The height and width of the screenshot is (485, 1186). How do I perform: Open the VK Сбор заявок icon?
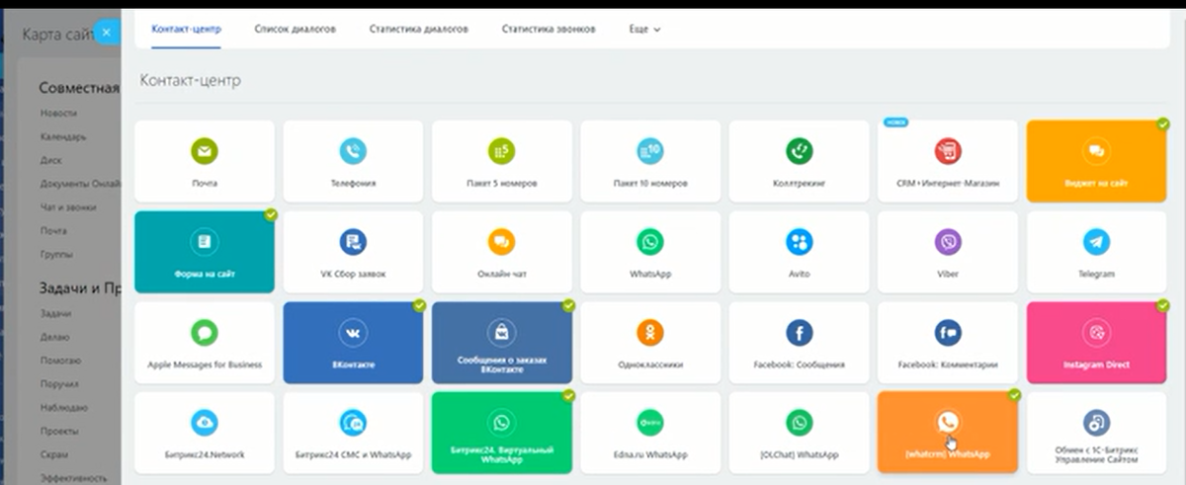coord(353,242)
